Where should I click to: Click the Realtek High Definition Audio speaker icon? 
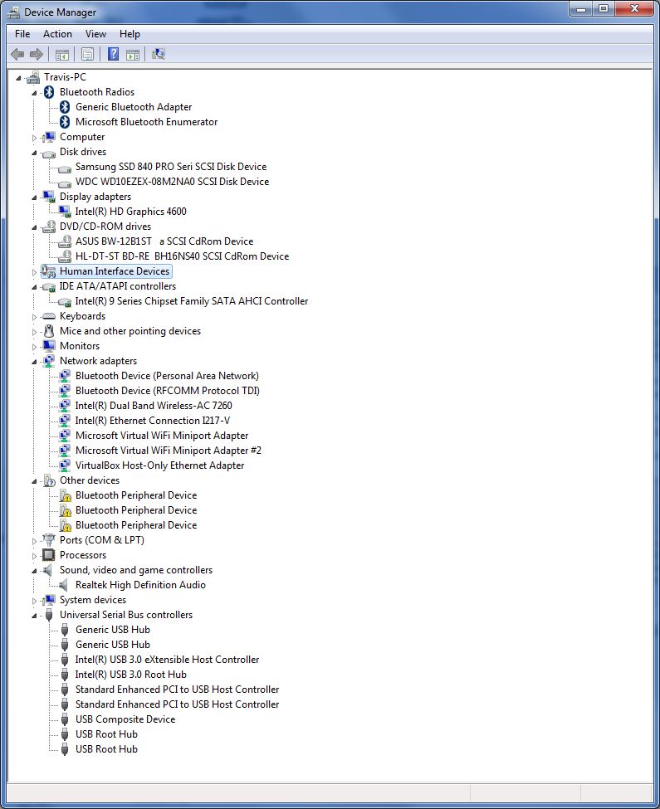[x=63, y=585]
